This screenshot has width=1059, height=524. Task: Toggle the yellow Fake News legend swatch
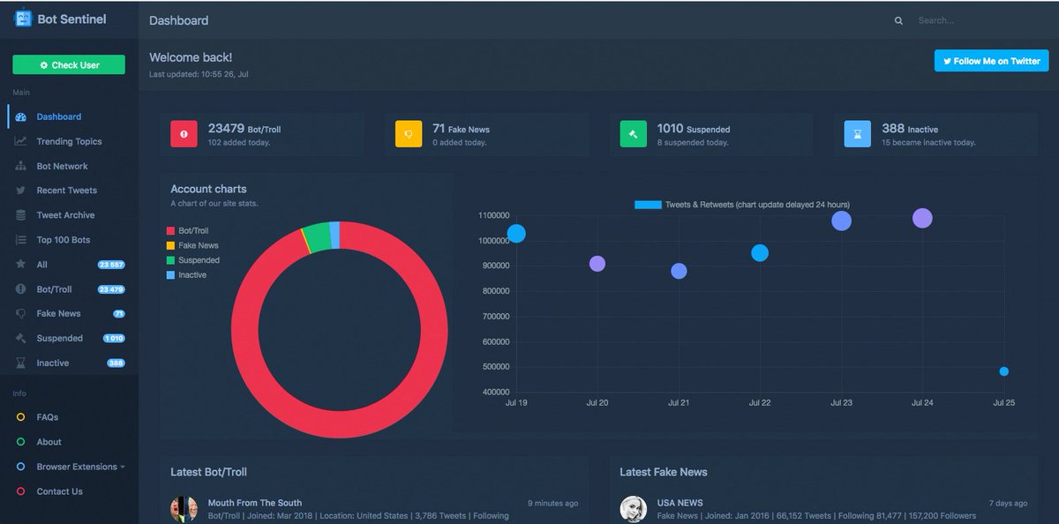[x=171, y=246]
